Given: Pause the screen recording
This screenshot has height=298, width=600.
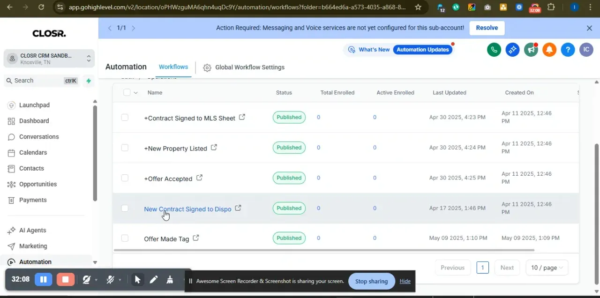Looking at the screenshot, I should coord(44,279).
